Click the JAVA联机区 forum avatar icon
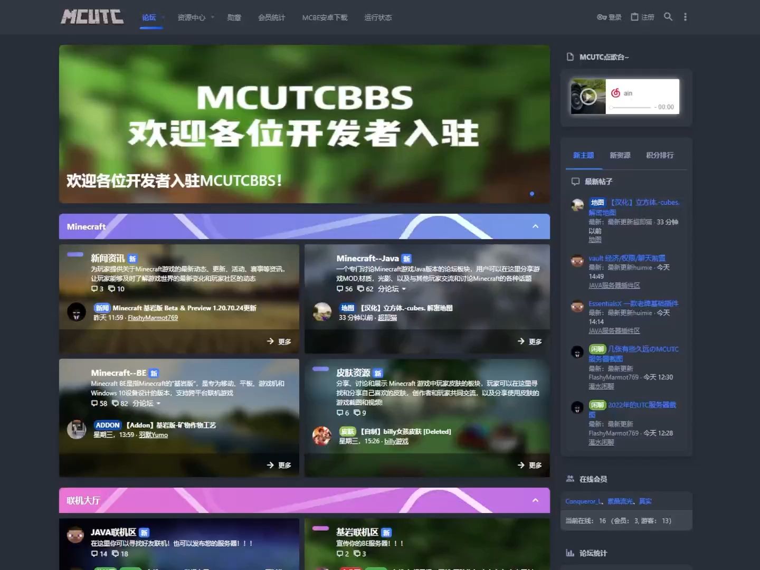760x570 pixels. tap(75, 535)
